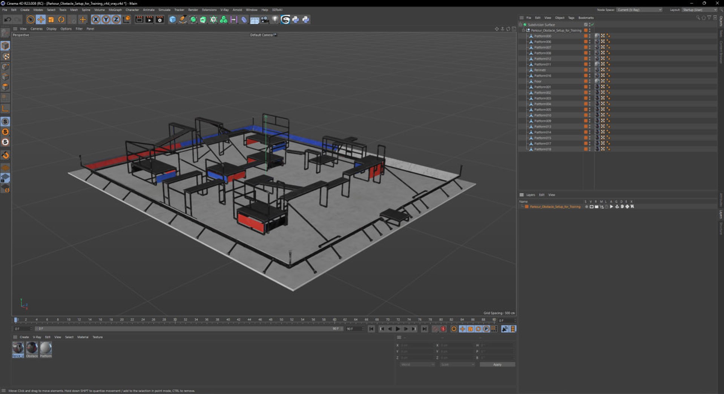The width and height of the screenshot is (724, 394).
Task: Click the Enable Axis icon on left palette
Action: click(x=5, y=109)
